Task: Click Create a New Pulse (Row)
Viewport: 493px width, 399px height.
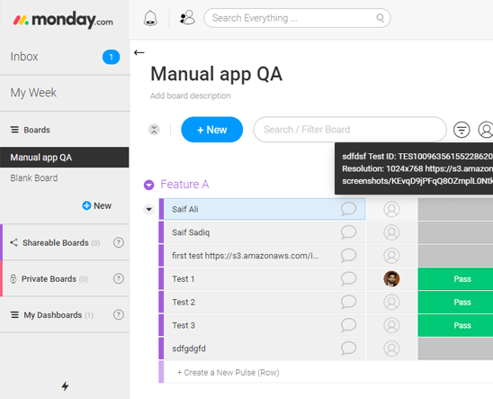Action: click(x=229, y=373)
